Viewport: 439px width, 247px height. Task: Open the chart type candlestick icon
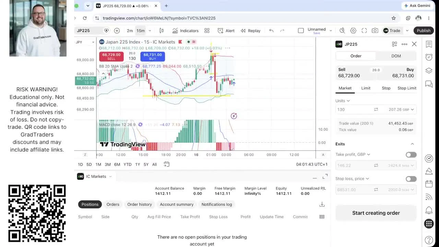162,31
